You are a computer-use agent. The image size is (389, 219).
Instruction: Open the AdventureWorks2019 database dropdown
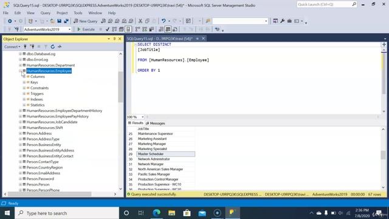click(x=69, y=29)
